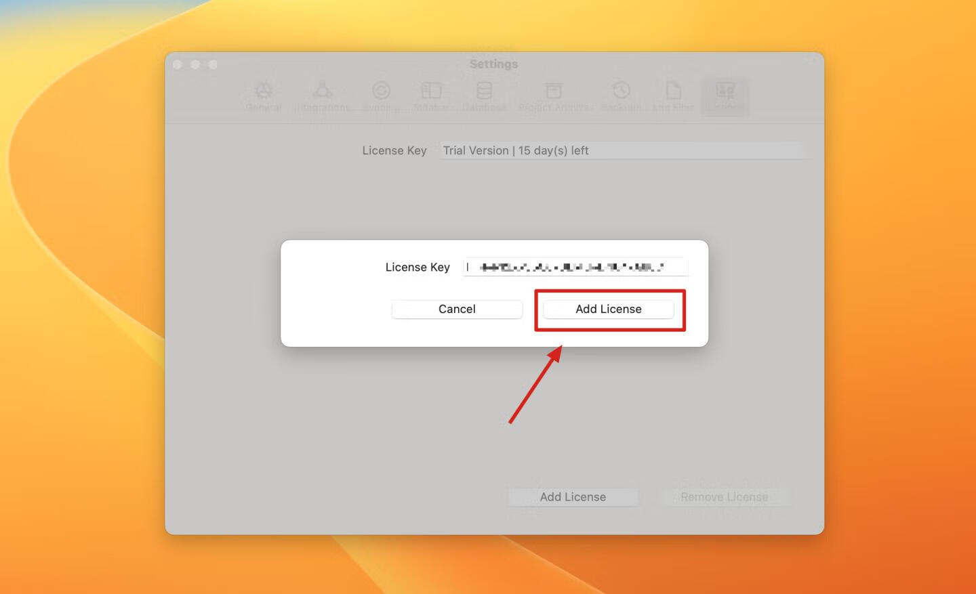Open the Project Archive settings tab
The image size is (976, 594).
point(554,97)
